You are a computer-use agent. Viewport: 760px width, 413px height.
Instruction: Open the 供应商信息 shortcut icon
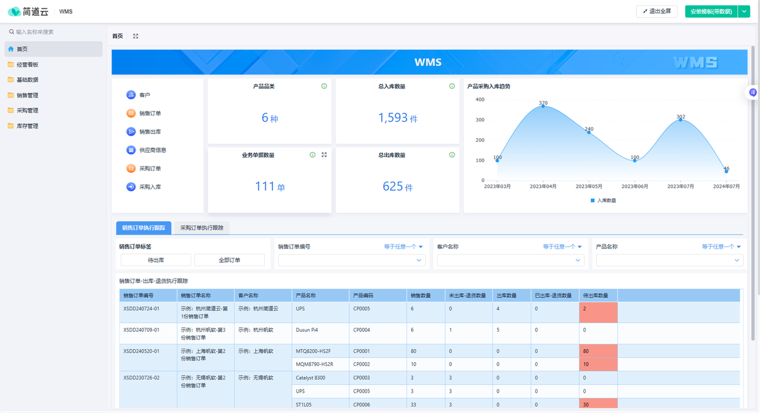click(x=131, y=150)
